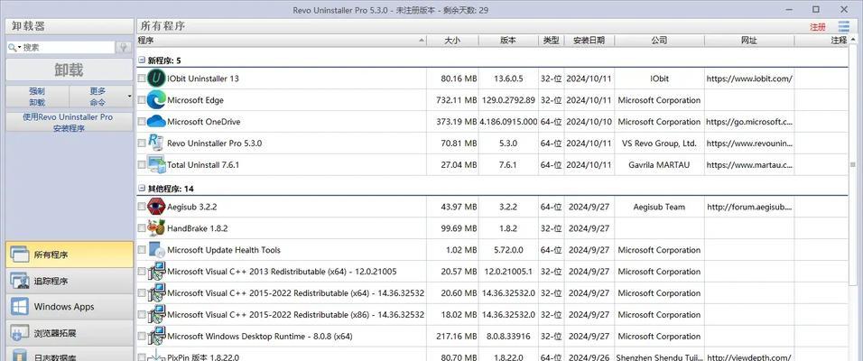Click the large 卸载 button
Viewport: 863px width, 361px height.
coord(69,69)
